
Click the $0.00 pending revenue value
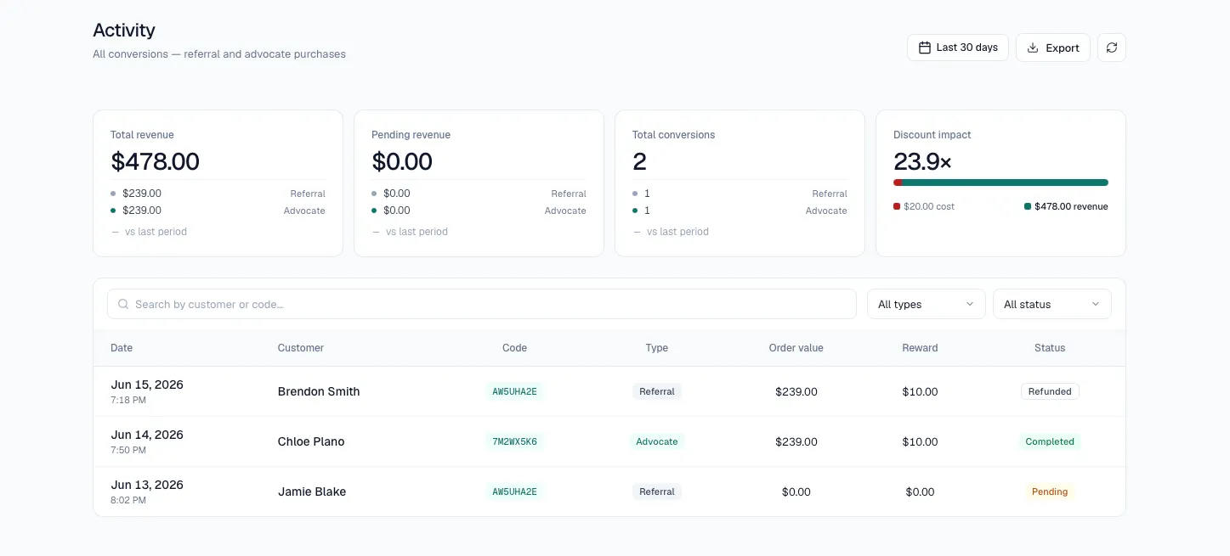click(402, 161)
